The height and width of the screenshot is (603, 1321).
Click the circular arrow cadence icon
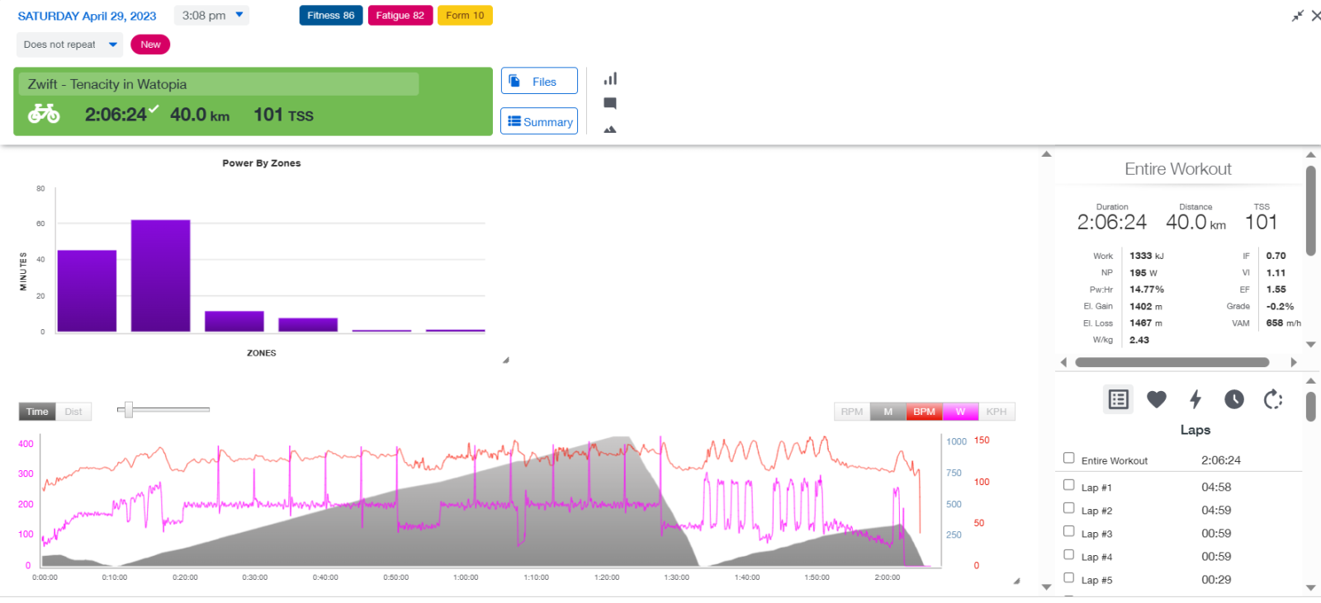tap(1273, 399)
